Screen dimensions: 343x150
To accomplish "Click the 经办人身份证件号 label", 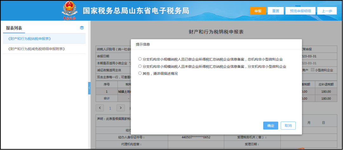I will tap(132, 137).
